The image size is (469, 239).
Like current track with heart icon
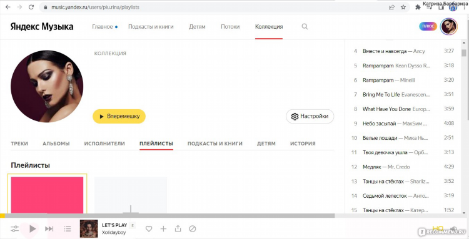(x=149, y=229)
